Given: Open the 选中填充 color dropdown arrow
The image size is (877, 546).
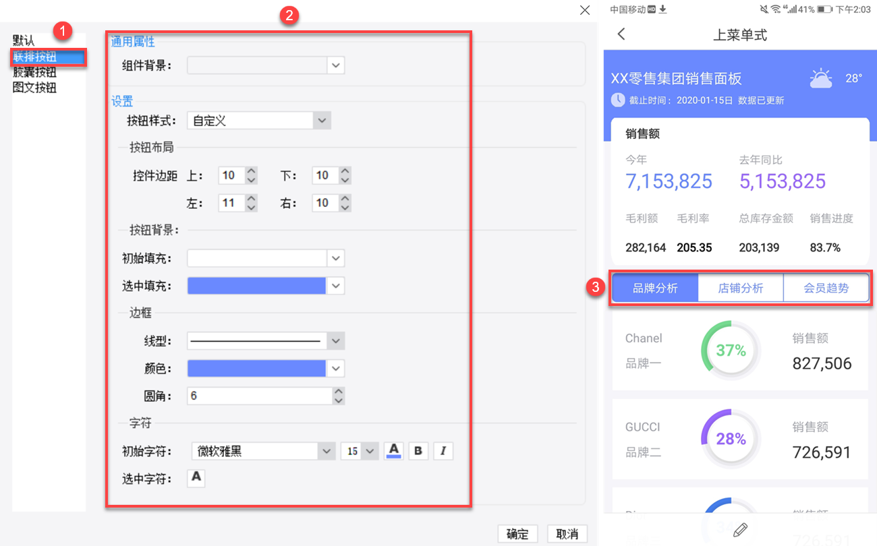Looking at the screenshot, I should [x=336, y=286].
